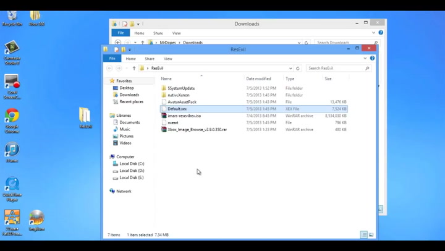Select the imars-resevilrev.iso file
This screenshot has width=445, height=251.
pos(184,116)
